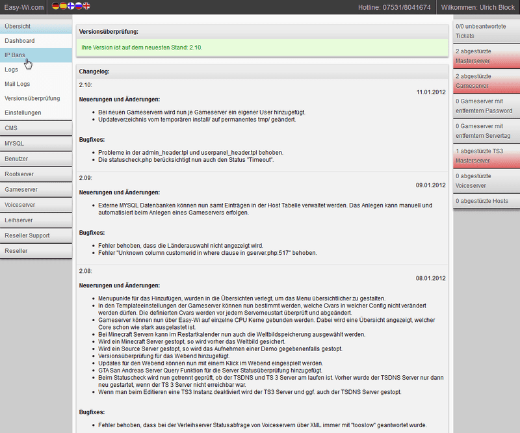Expand the Reseller menu section
Image resolution: width=520 pixels, height=433 pixels.
[36, 251]
